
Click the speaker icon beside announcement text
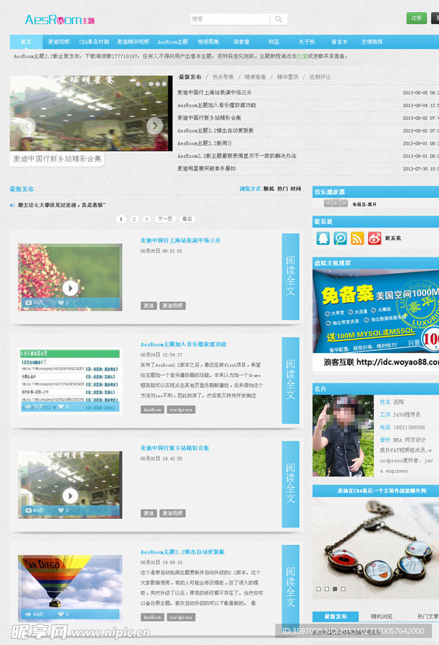click(x=12, y=205)
